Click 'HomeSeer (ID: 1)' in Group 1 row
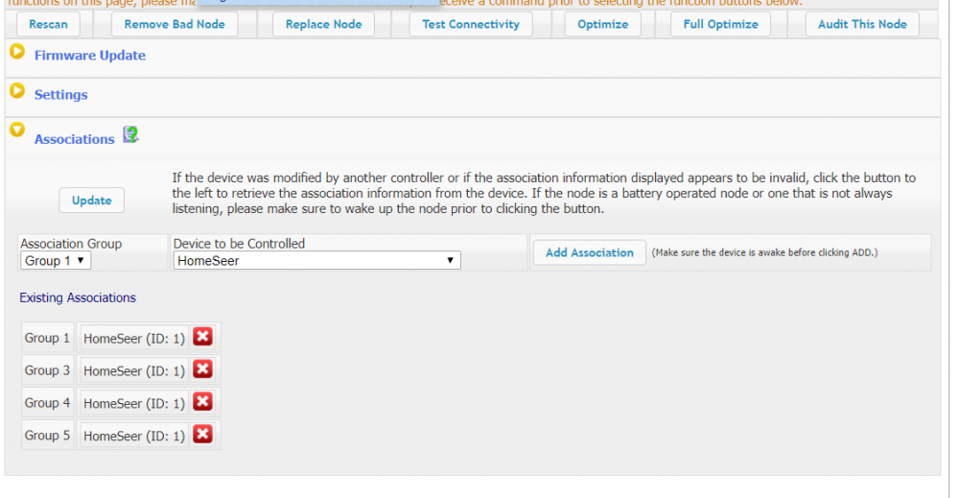 (x=134, y=339)
